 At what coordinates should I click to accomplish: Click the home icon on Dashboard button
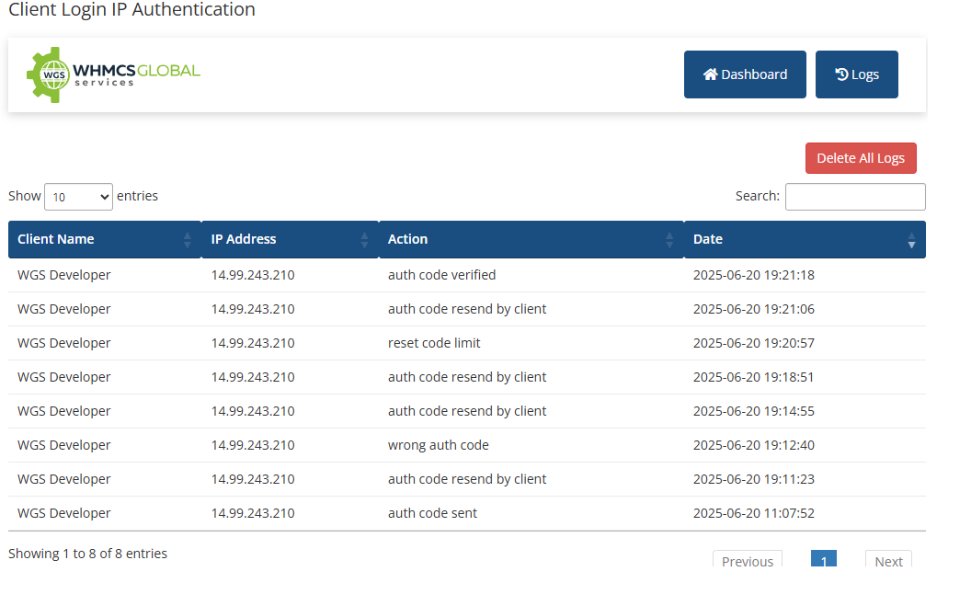coord(710,74)
